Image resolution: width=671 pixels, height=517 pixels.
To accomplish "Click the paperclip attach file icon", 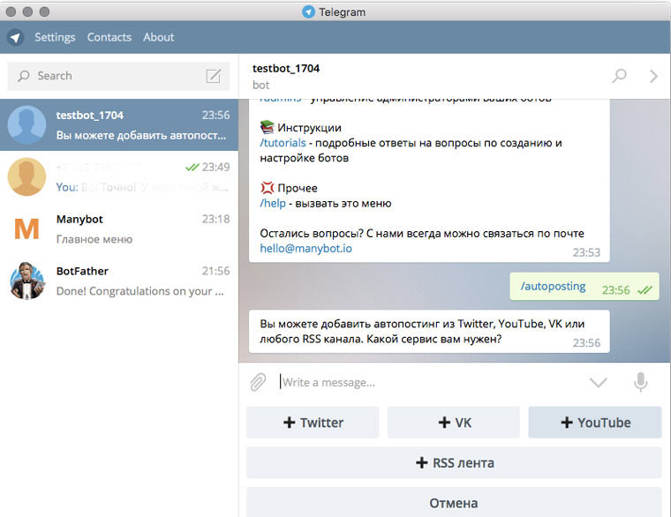I will pyautogui.click(x=258, y=382).
